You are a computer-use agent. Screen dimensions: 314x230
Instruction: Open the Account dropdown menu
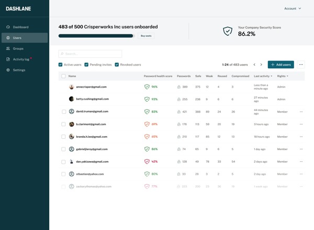click(293, 8)
